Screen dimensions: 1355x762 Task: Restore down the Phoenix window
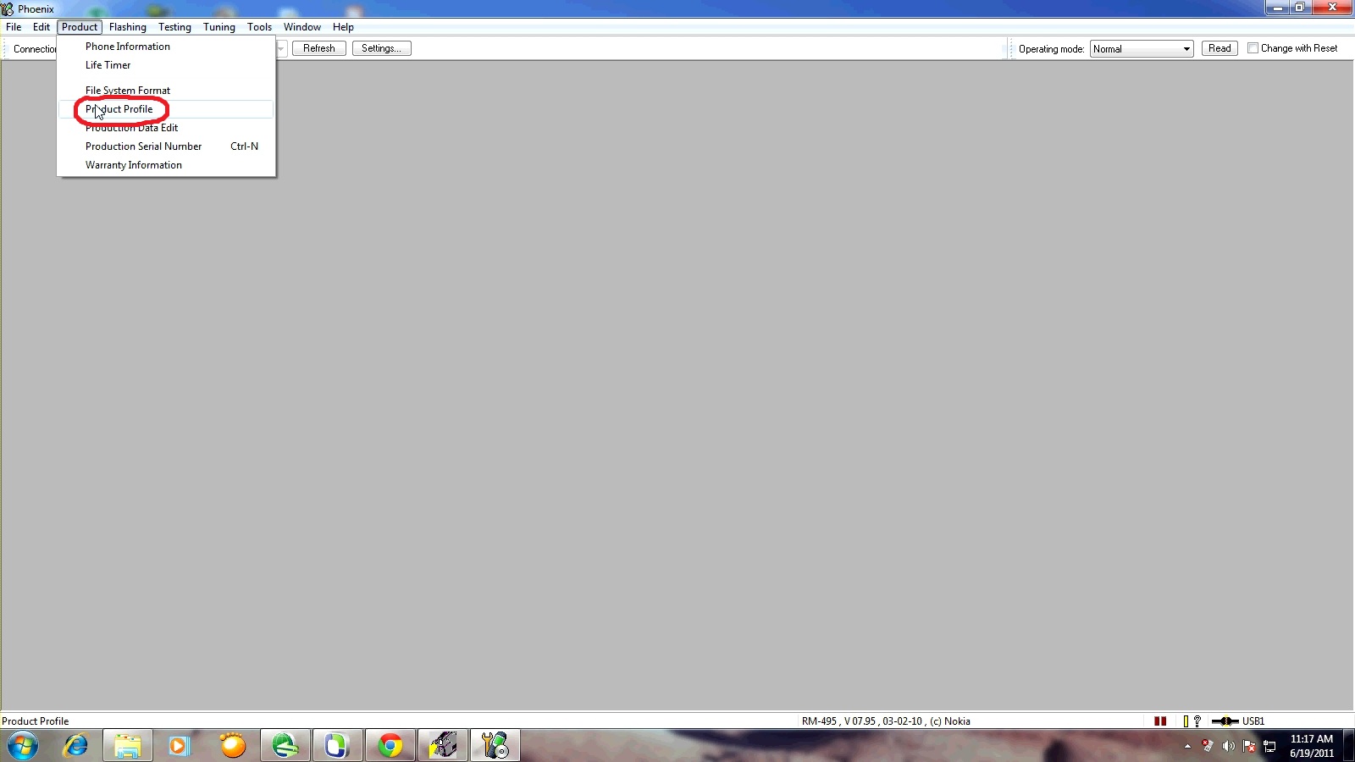tap(1300, 8)
